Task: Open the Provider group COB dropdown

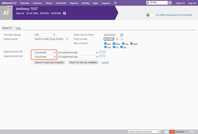Action: pos(45,35)
